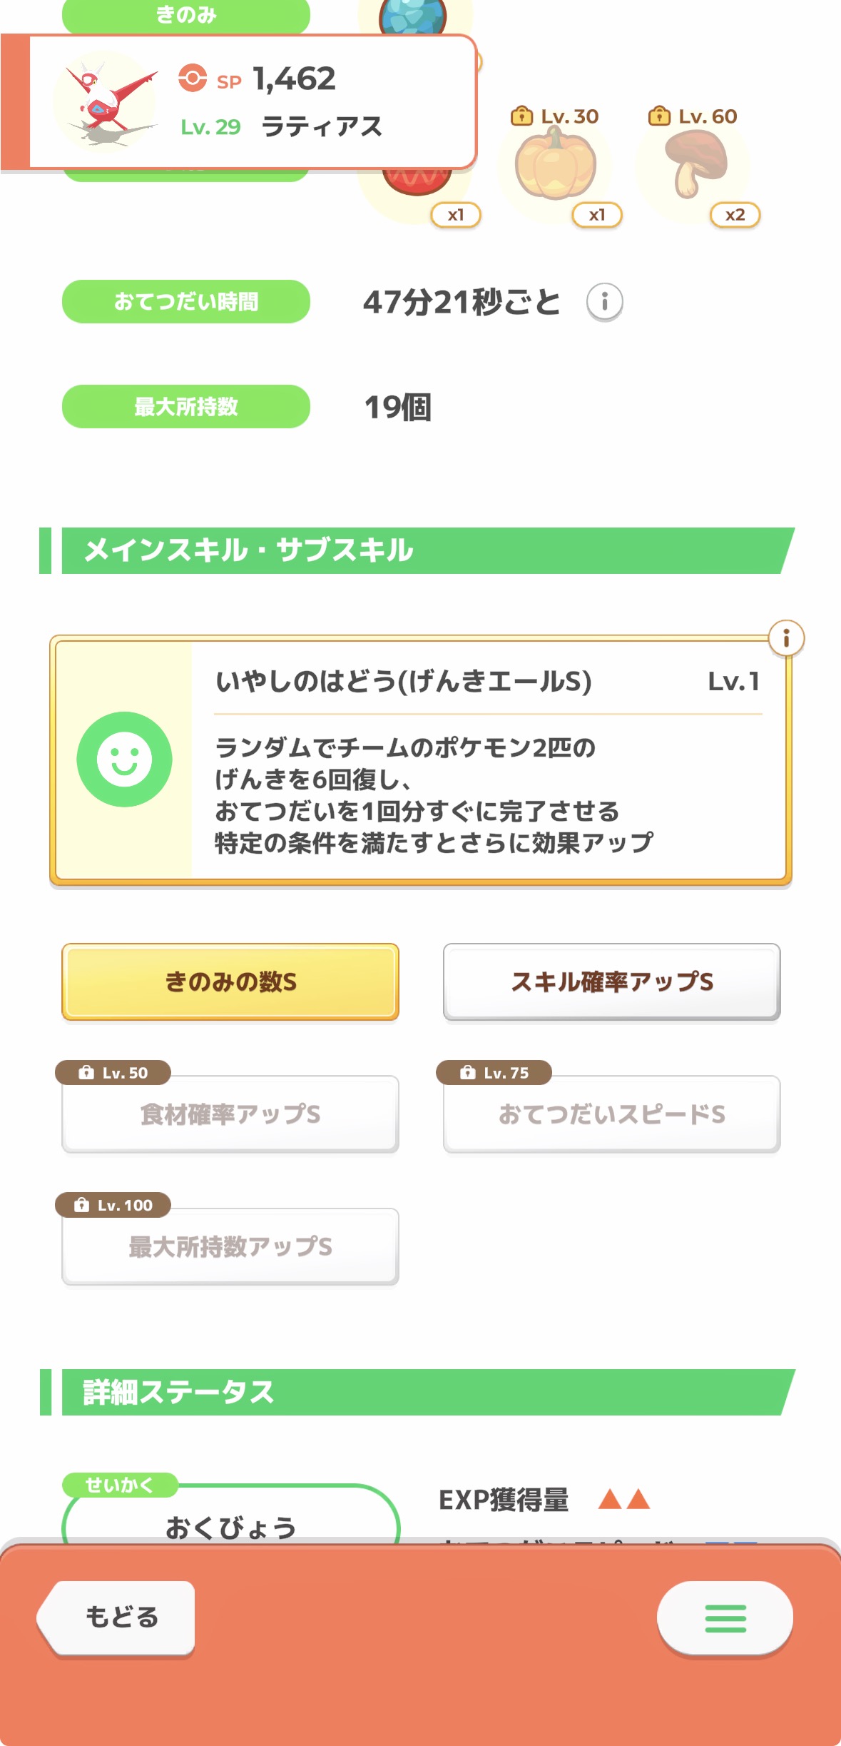Screen dimensions: 841x1746
Task: Tap locked 食材確率アップS sub skill
Action: pyautogui.click(x=230, y=1114)
